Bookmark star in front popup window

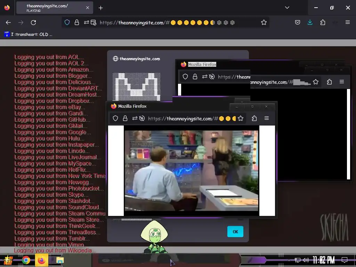pyautogui.click(x=241, y=118)
